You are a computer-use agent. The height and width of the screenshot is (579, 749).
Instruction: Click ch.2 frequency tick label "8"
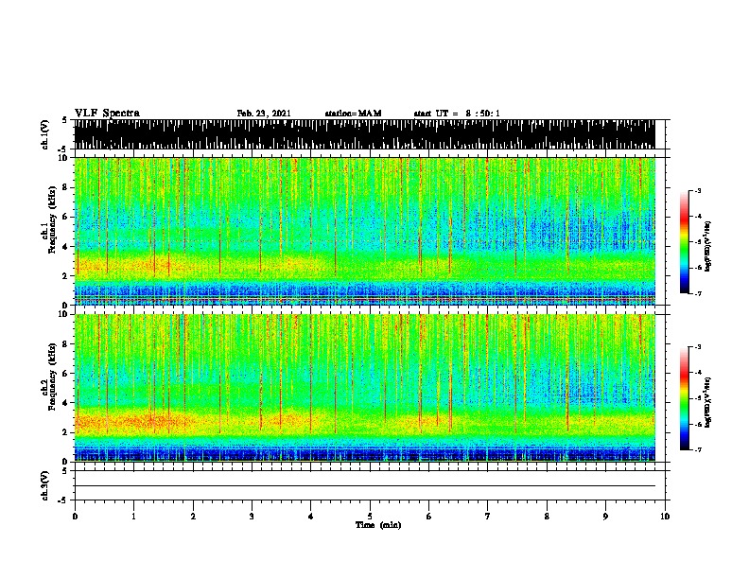[x=65, y=343]
